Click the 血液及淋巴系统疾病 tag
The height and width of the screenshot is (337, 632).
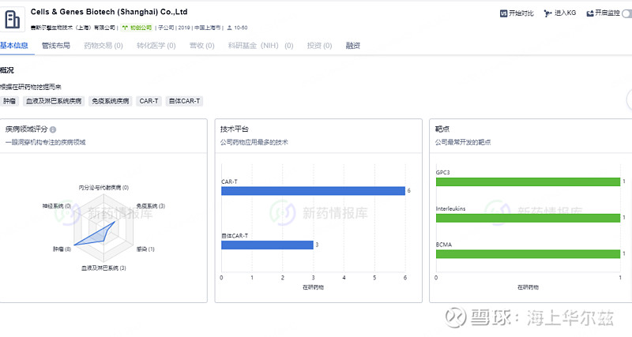pyautogui.click(x=54, y=101)
